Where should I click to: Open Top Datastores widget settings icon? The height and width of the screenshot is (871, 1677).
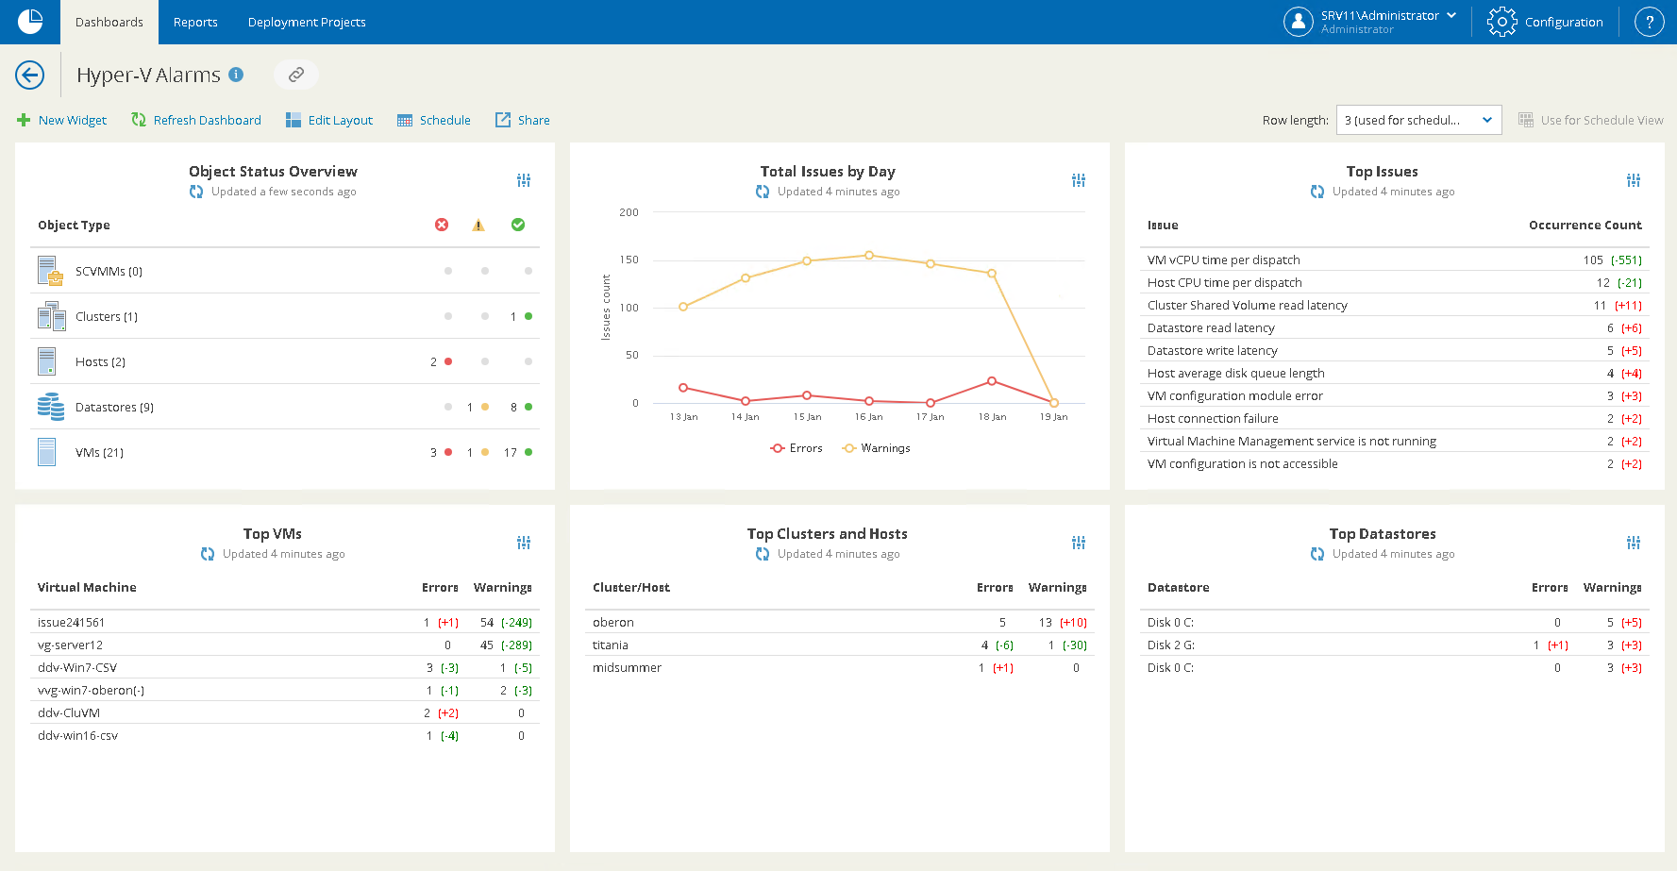pos(1634,543)
